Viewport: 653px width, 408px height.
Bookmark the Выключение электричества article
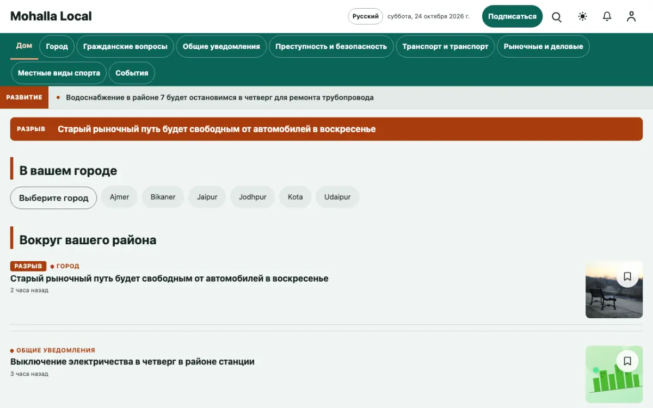627,361
